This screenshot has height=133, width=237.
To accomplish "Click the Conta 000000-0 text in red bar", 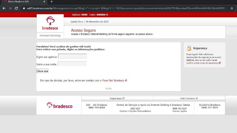I will tap(99, 15).
